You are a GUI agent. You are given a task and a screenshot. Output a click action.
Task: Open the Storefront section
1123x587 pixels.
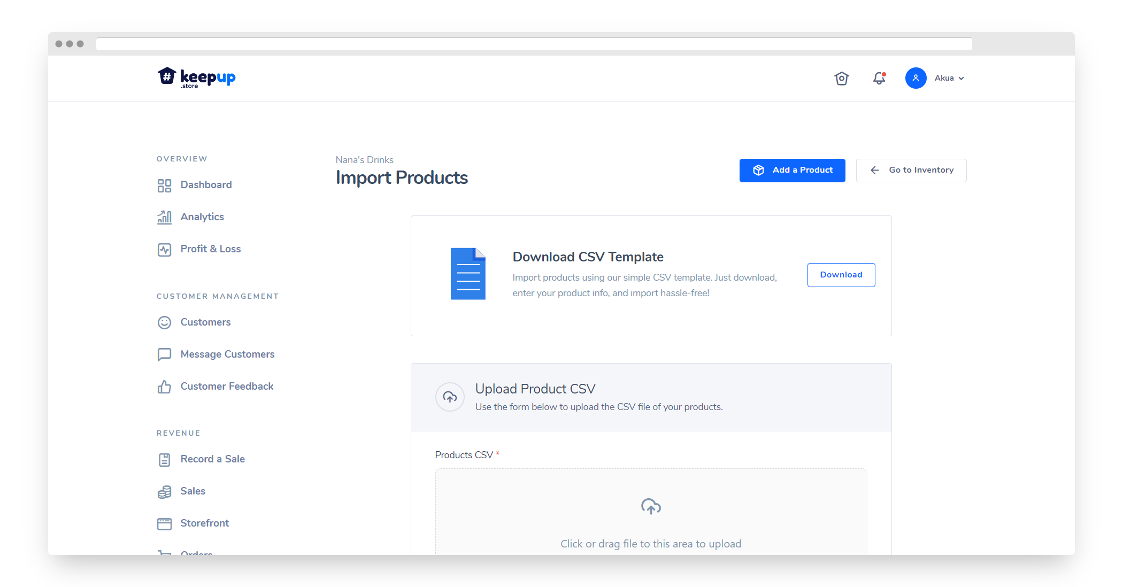click(204, 523)
